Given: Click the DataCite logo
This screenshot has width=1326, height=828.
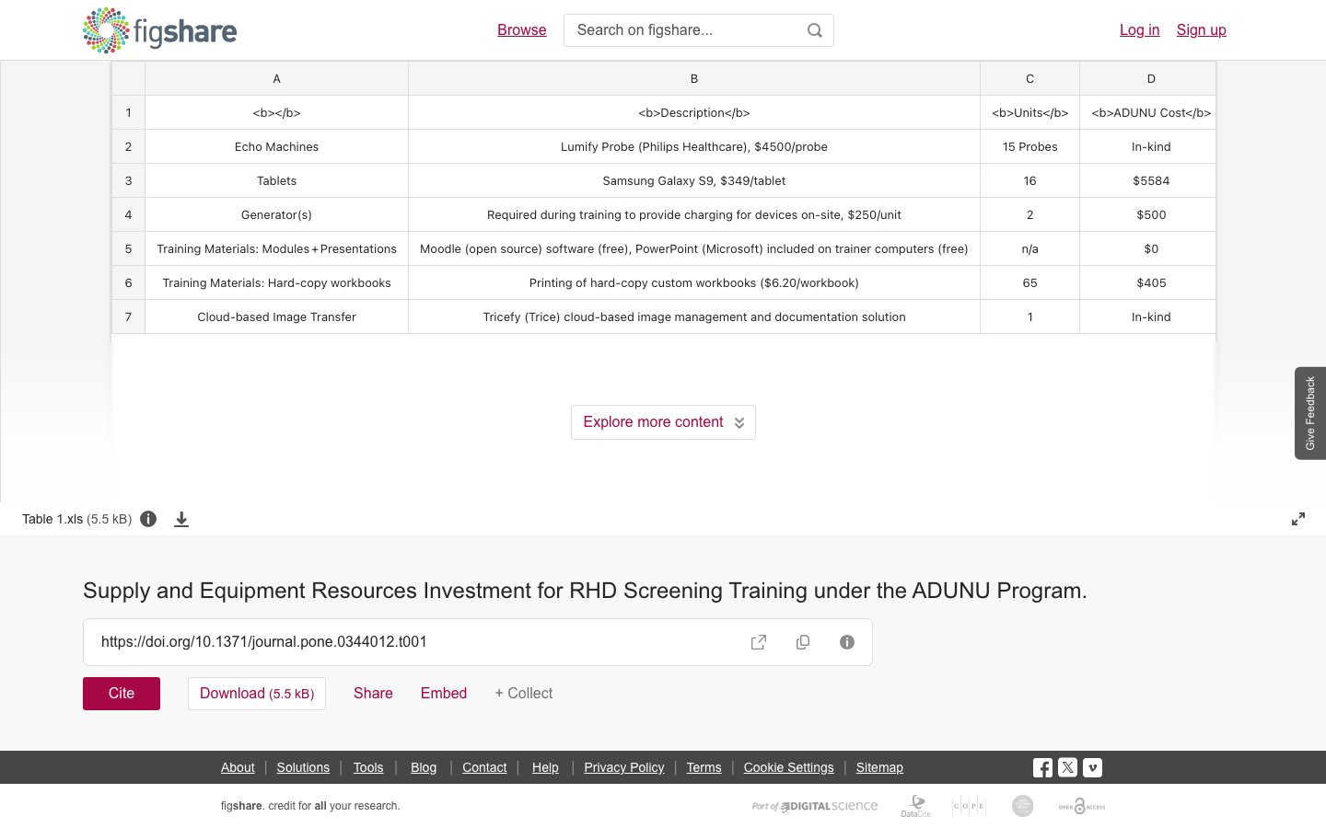Looking at the screenshot, I should [x=916, y=806].
